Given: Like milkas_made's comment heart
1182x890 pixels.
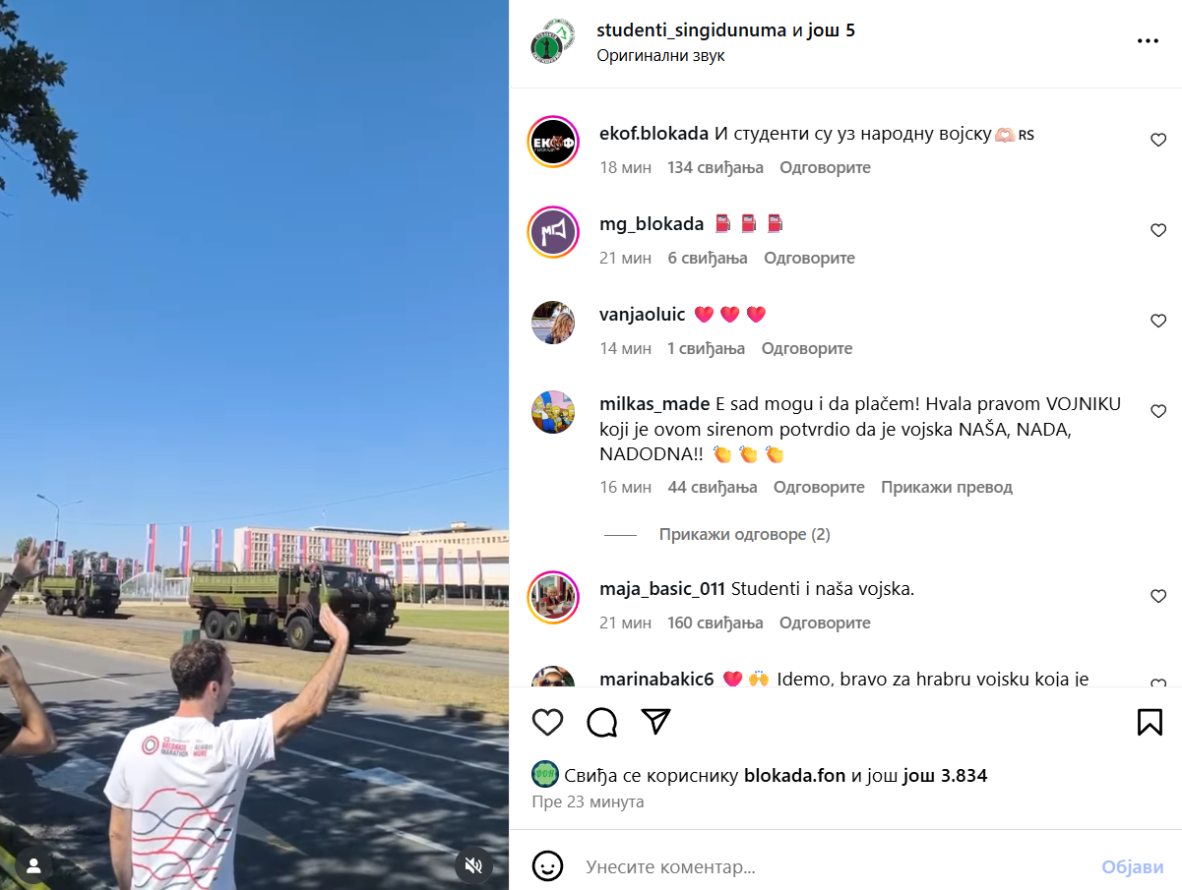Looking at the screenshot, I should 1158,412.
